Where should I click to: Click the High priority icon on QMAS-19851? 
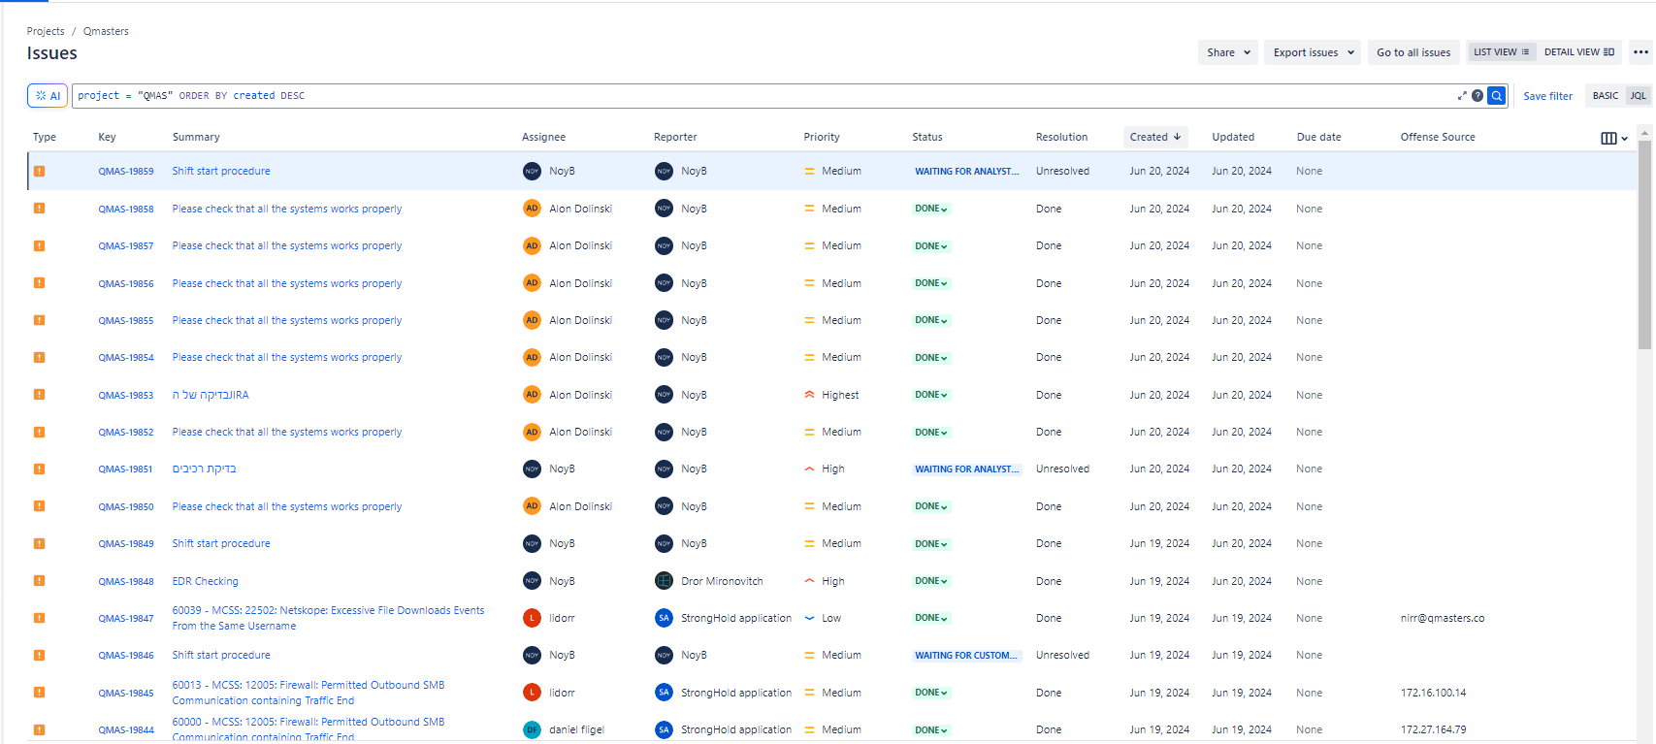pyautogui.click(x=809, y=469)
